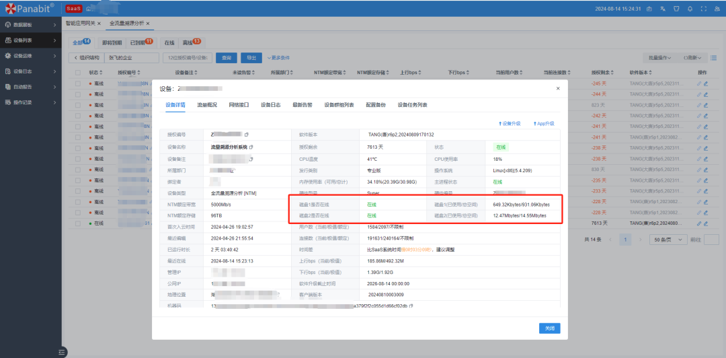The image size is (726, 358).
Task: Toggle the fullscreen icon in top bar
Action: 704,8
